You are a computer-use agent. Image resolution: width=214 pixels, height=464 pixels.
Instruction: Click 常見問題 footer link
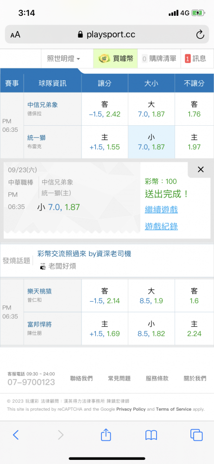(x=120, y=378)
